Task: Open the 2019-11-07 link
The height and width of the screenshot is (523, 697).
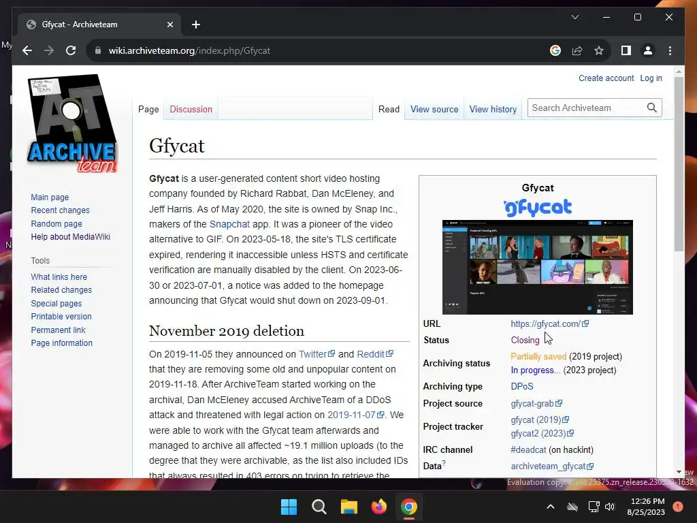Action: 355,415
